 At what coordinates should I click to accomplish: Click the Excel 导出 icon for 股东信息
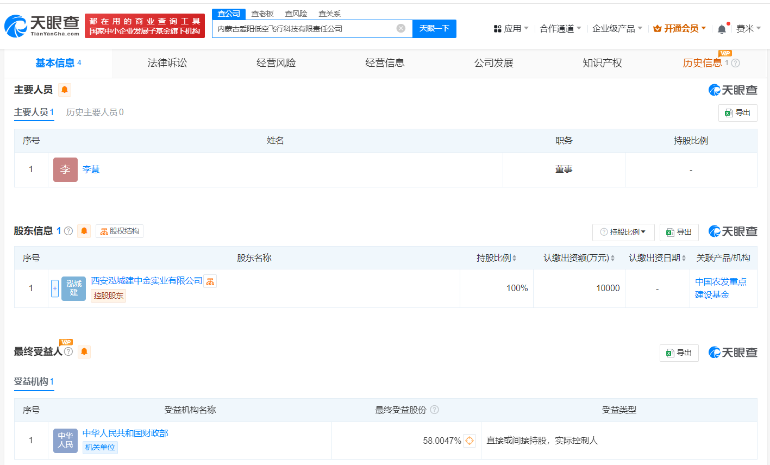(679, 232)
